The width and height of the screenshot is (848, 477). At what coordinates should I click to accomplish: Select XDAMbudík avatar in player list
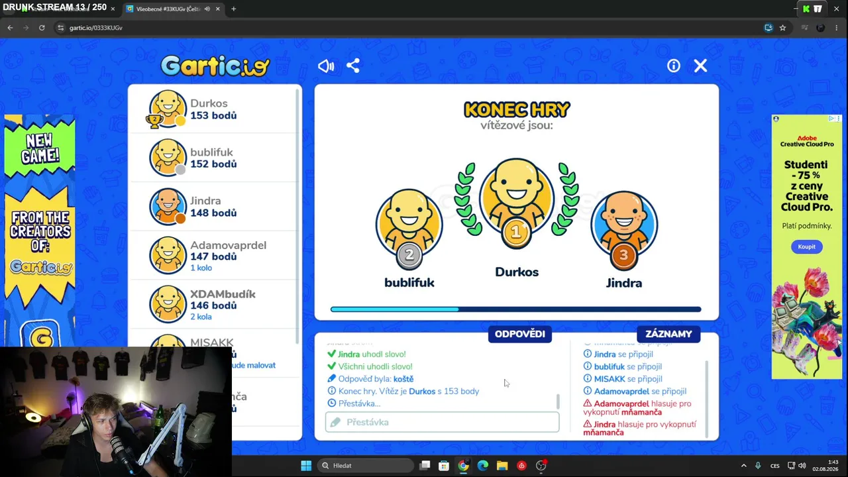point(168,304)
